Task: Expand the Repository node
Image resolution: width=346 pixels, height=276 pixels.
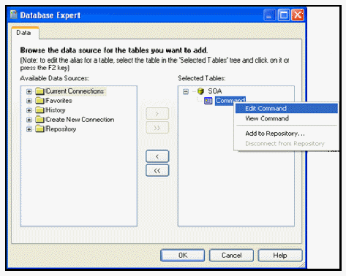Action: point(29,129)
